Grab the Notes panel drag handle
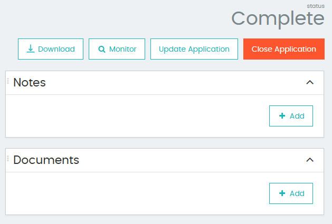This screenshot has width=332, height=224. 8,81
